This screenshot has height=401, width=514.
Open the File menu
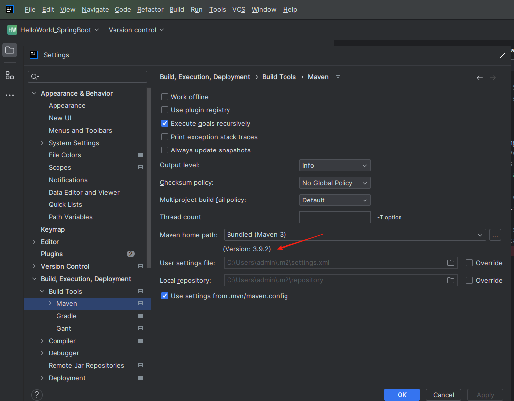pyautogui.click(x=30, y=9)
